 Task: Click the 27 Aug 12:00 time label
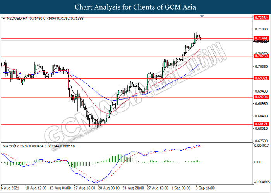coord(158,188)
